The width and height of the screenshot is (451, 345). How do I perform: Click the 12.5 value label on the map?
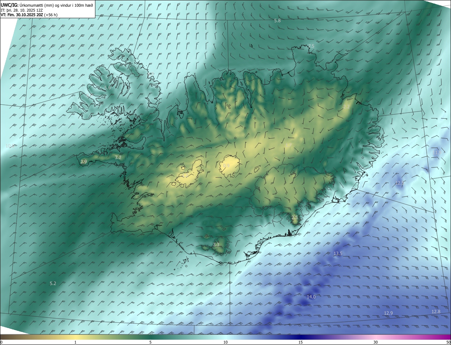[x=400, y=183]
